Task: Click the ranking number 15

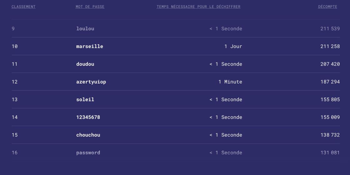Action: (14, 135)
